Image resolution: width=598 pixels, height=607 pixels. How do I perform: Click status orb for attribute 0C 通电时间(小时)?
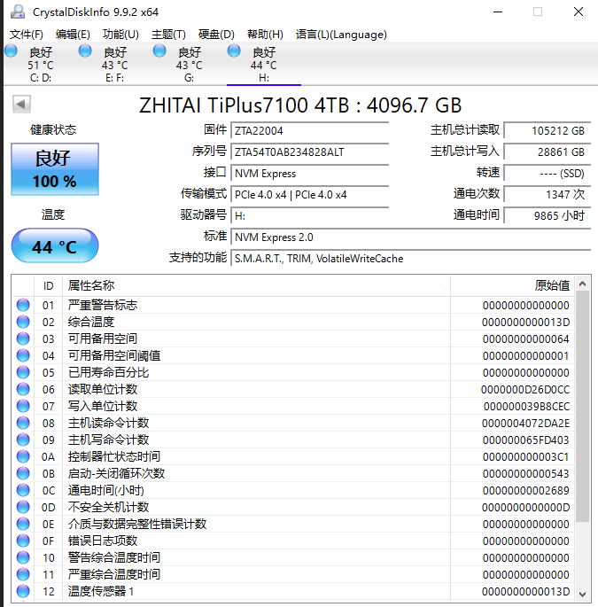(x=23, y=490)
